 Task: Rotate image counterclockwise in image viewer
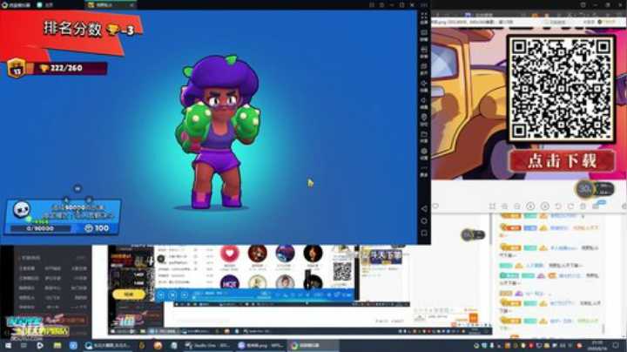558,206
